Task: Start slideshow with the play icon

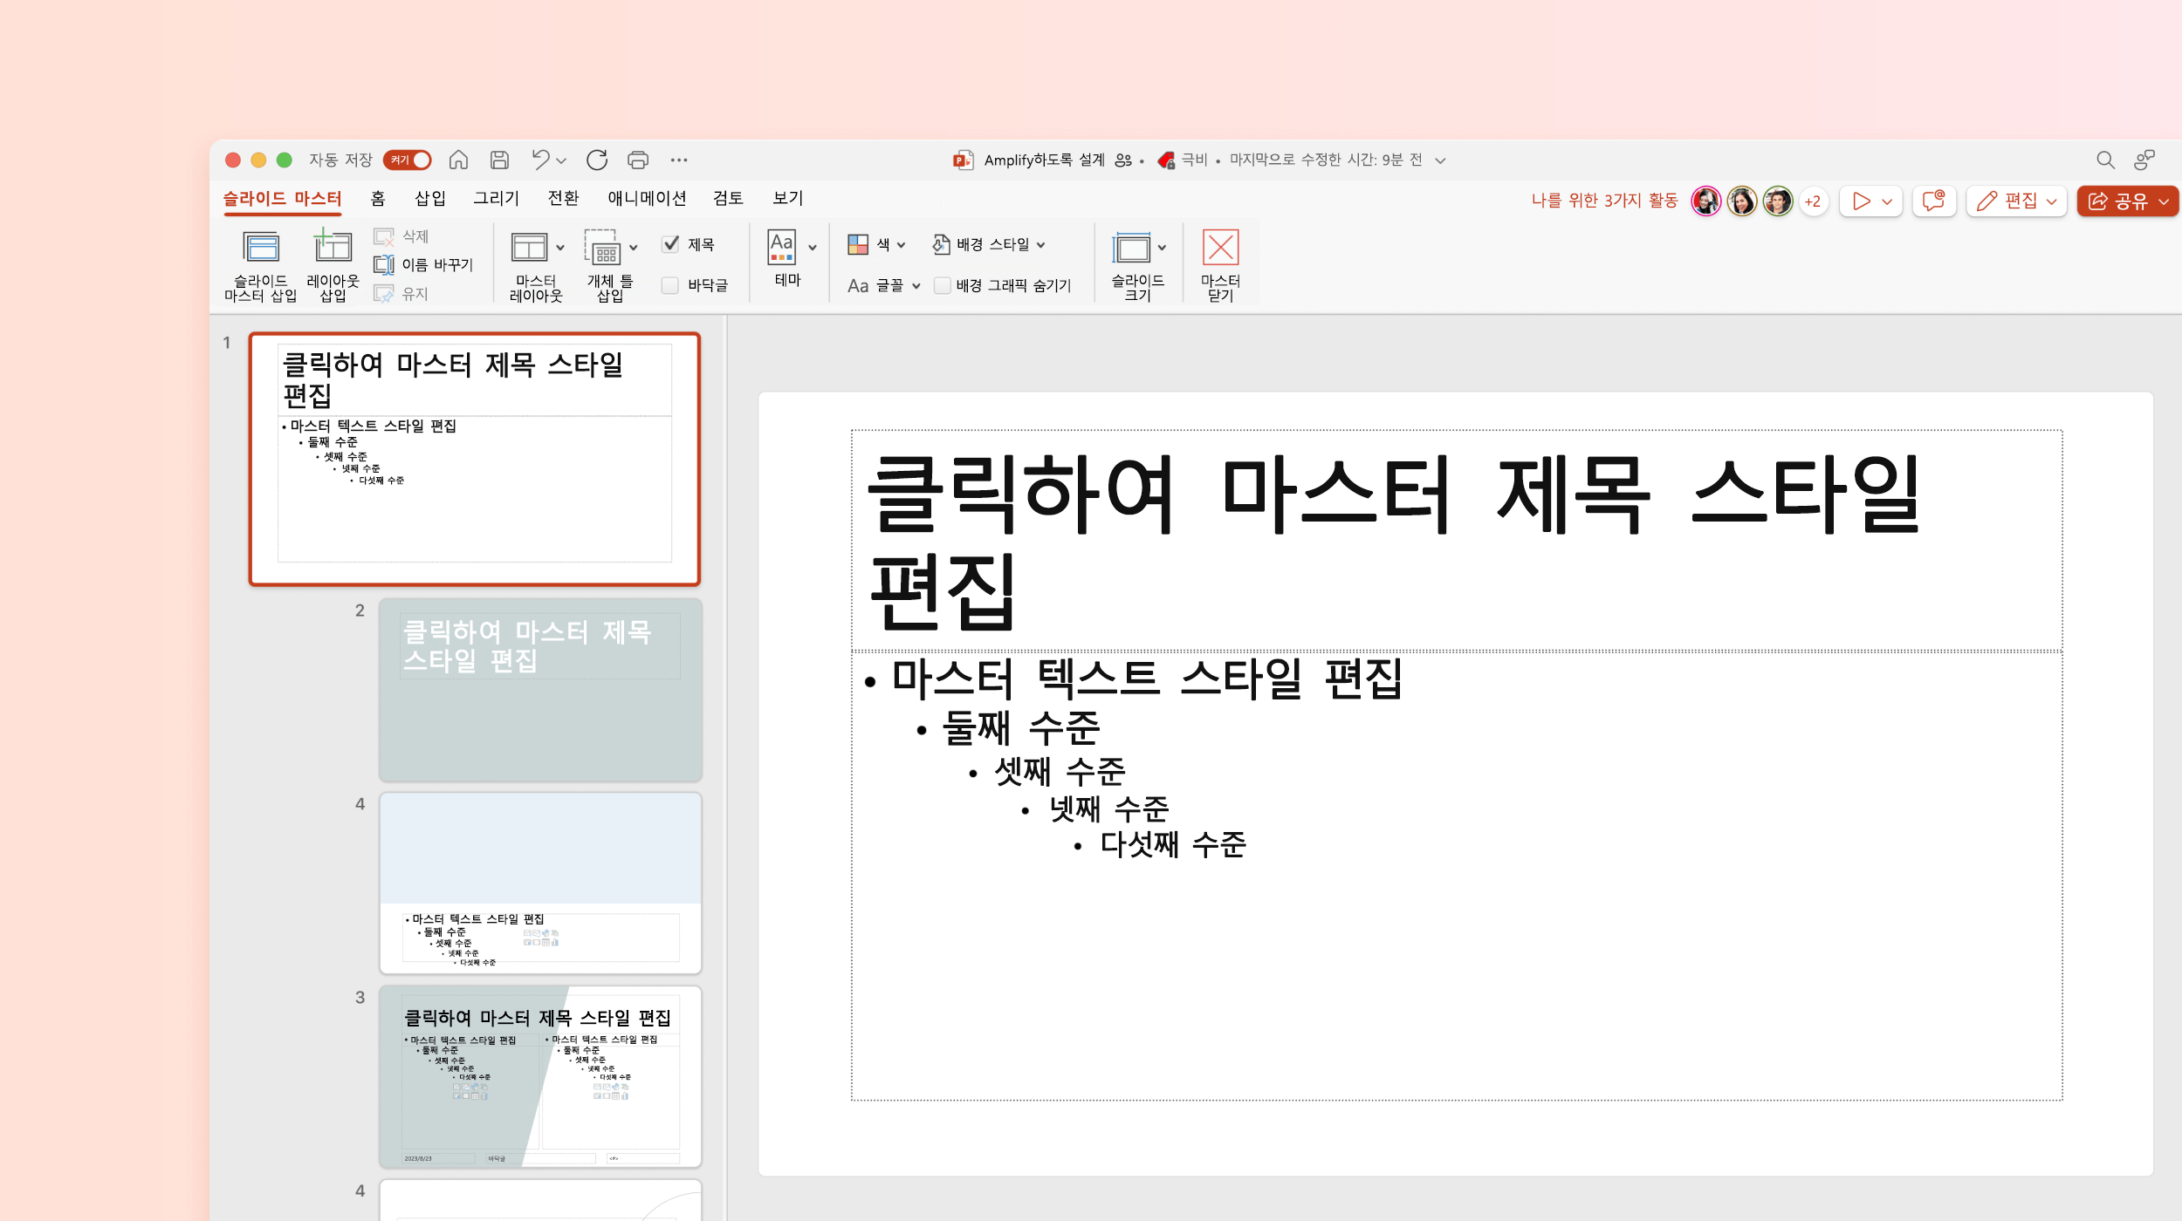Action: [1861, 201]
